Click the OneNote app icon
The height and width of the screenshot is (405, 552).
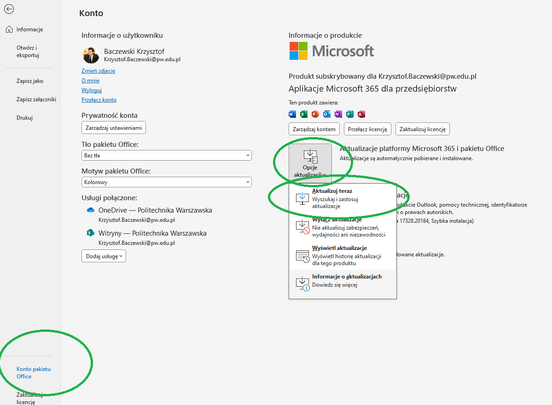point(338,114)
